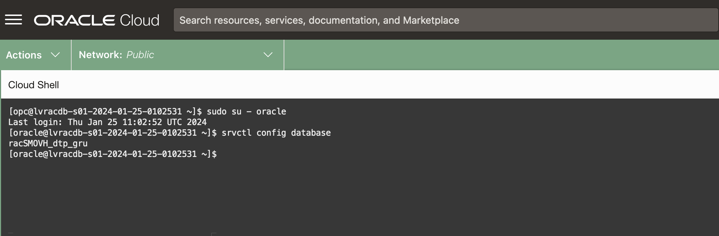The height and width of the screenshot is (236, 719).
Task: Click the Actions menu label
Action: click(24, 55)
